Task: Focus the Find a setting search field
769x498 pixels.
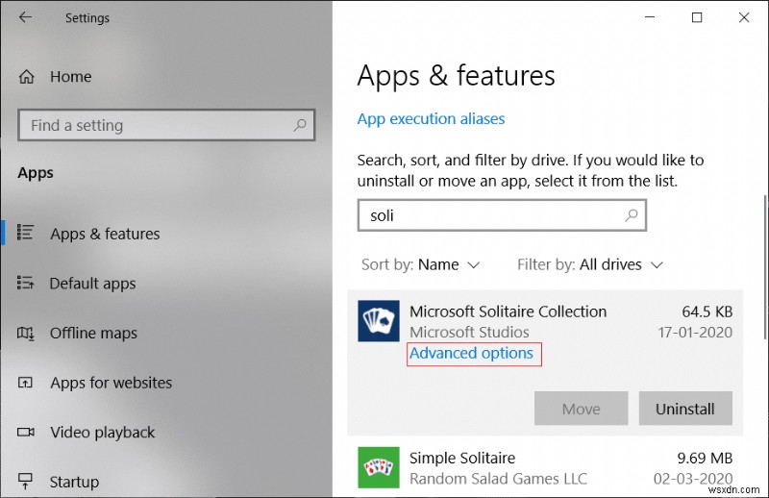Action: (x=166, y=125)
